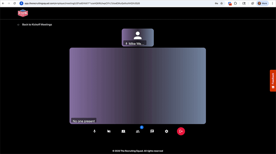Click the address bar URL
This screenshot has width=276, height=154.
click(82, 3)
